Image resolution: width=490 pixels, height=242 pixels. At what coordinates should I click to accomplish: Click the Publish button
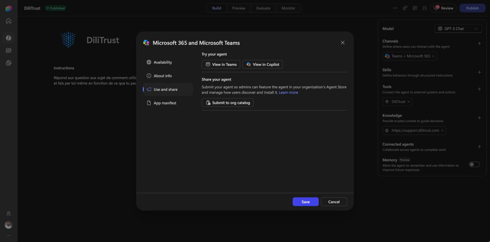tap(472, 8)
